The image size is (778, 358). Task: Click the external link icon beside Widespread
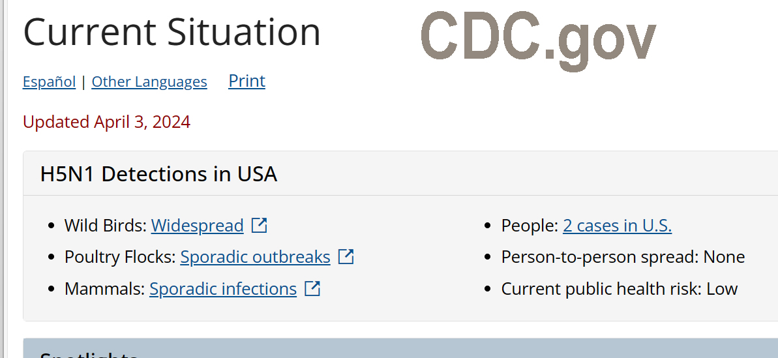pos(260,226)
